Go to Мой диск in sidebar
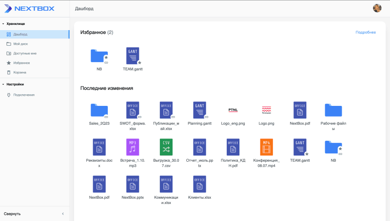 (x=20, y=44)
